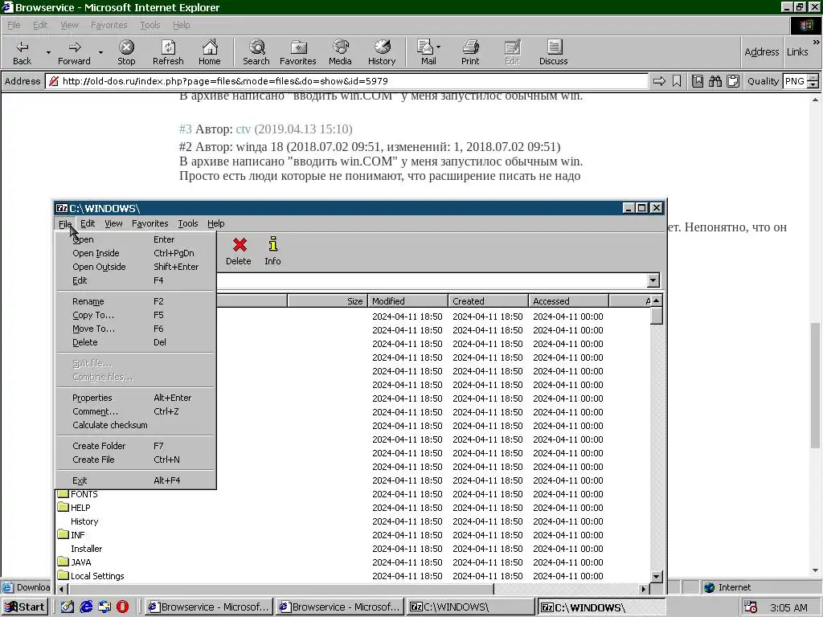The image size is (823, 617).
Task: Launch Opera from the quick launch bar
Action: pyautogui.click(x=123, y=607)
